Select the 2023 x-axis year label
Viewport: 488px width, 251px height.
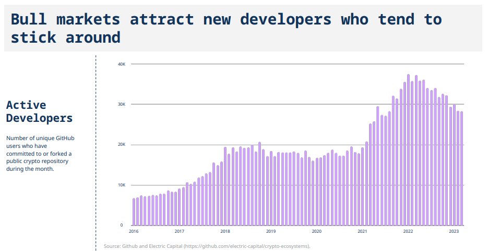pyautogui.click(x=454, y=231)
